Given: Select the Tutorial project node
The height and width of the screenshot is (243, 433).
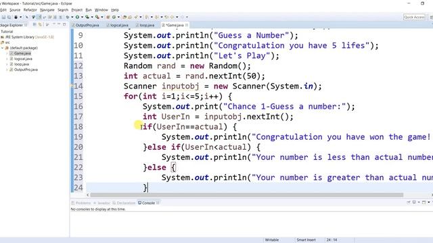Looking at the screenshot, I should [7, 32].
